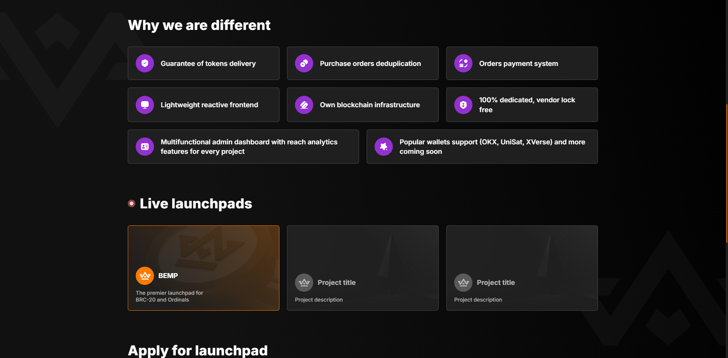Screen dimensions: 728x358
Task: Click the Apply for launchpad heading
Action: click(x=198, y=350)
